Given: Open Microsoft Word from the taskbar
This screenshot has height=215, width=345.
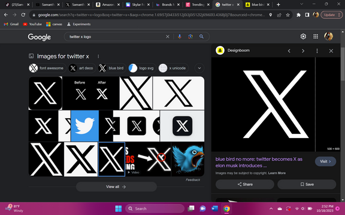Looking at the screenshot, I should pyautogui.click(x=214, y=208).
